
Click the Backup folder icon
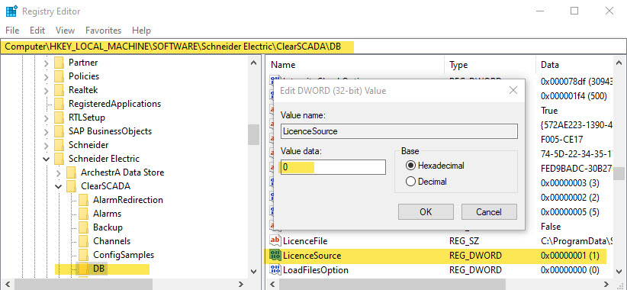[x=84, y=227]
